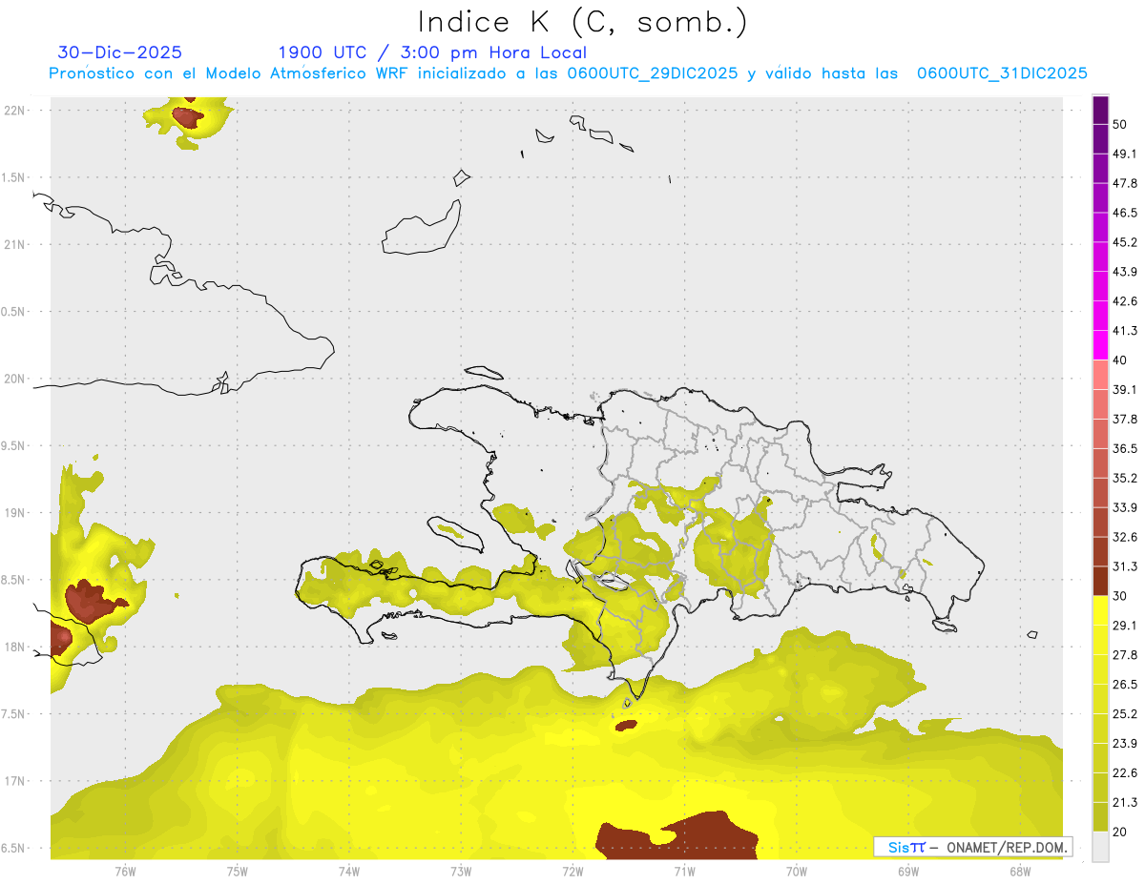Viewport: 1145px width, 884px height.
Task: Click legend value "41.3"
Action: [1125, 331]
